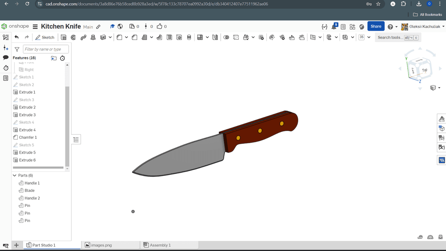This screenshot has width=446, height=251.
Task: Open the fillet tool dropdown arrow
Action: (x=126, y=38)
